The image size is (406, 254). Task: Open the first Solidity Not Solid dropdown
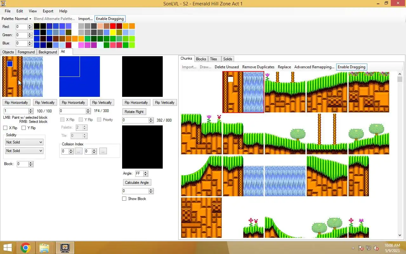[x=24, y=142]
